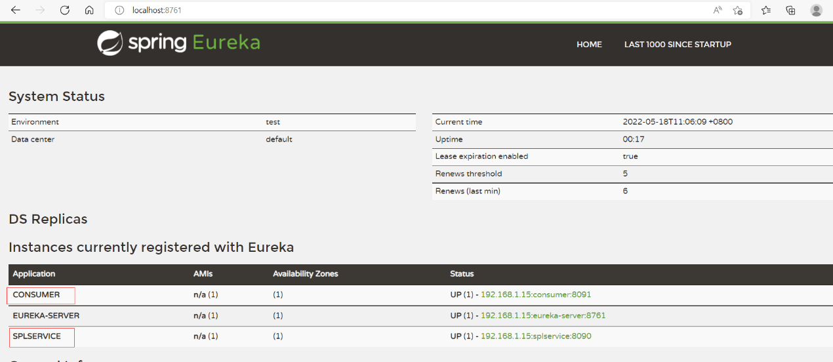Click the browser forward arrow

pos(40,10)
